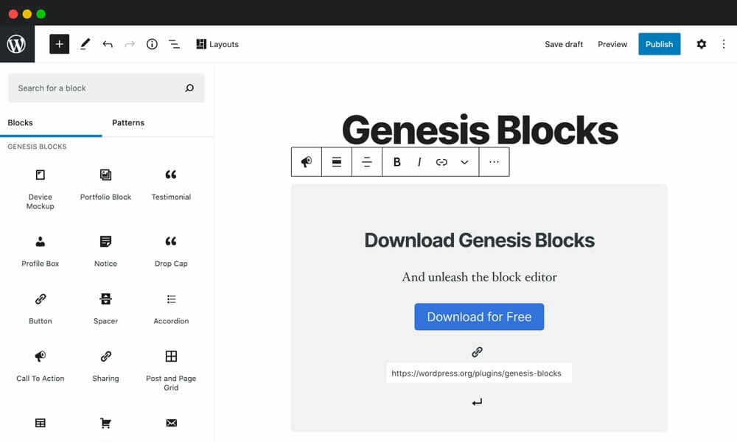Toggle the block inserter plus button

[59, 44]
